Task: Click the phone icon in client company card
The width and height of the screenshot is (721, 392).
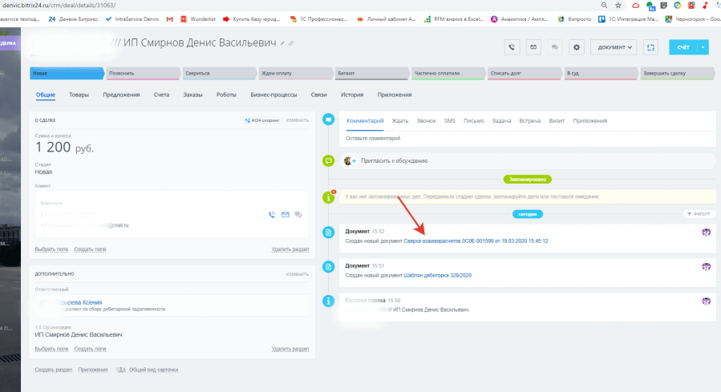Action: pyautogui.click(x=272, y=215)
